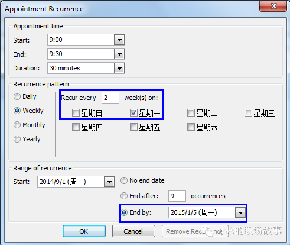Image resolution: width=290 pixels, height=245 pixels.
Task: Open the End time dropdown arrow
Action: pyautogui.click(x=119, y=54)
